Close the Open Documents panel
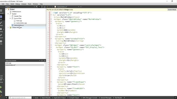177x99 pixels. (x=45, y=61)
